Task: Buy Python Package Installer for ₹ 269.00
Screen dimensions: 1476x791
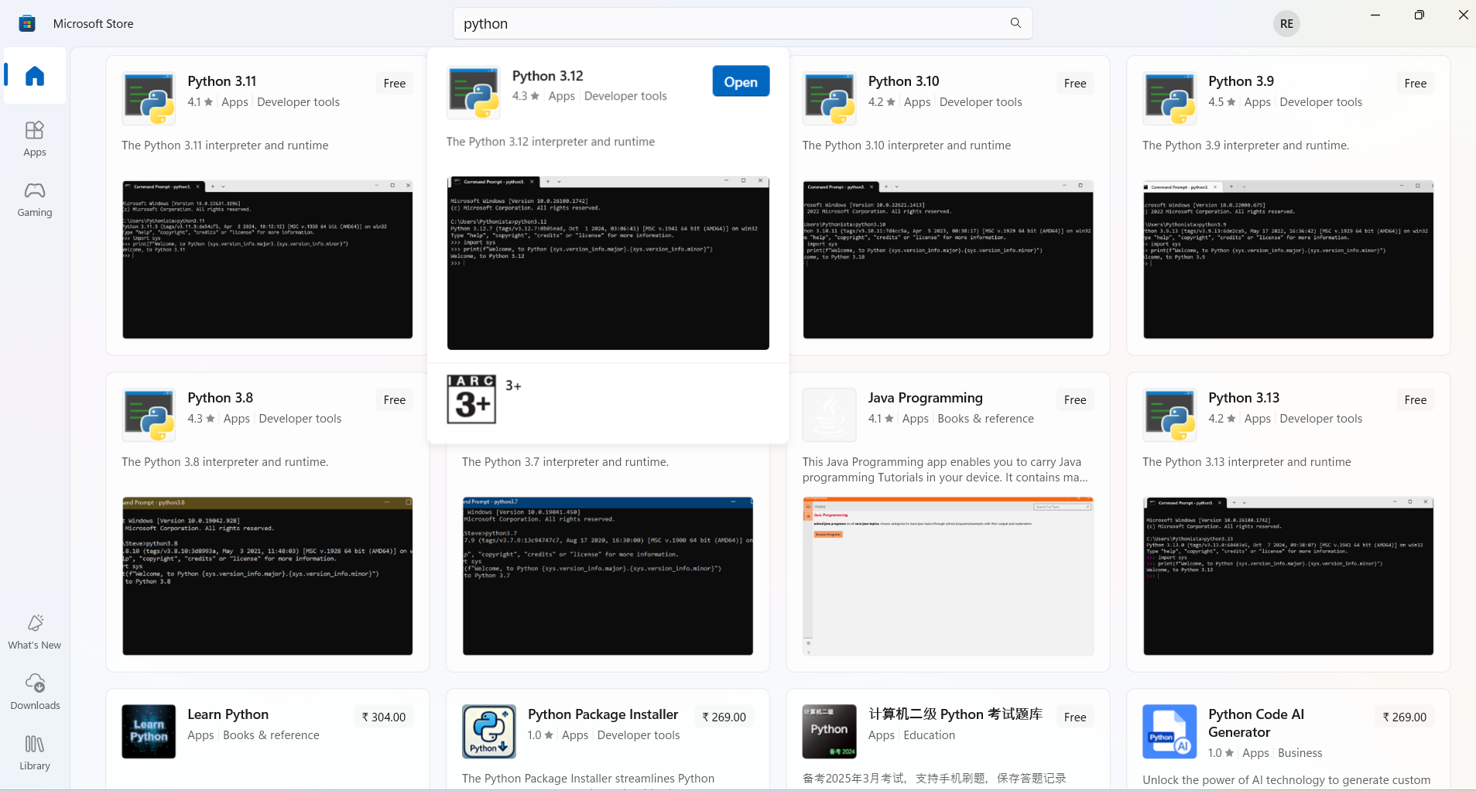Action: coord(724,717)
